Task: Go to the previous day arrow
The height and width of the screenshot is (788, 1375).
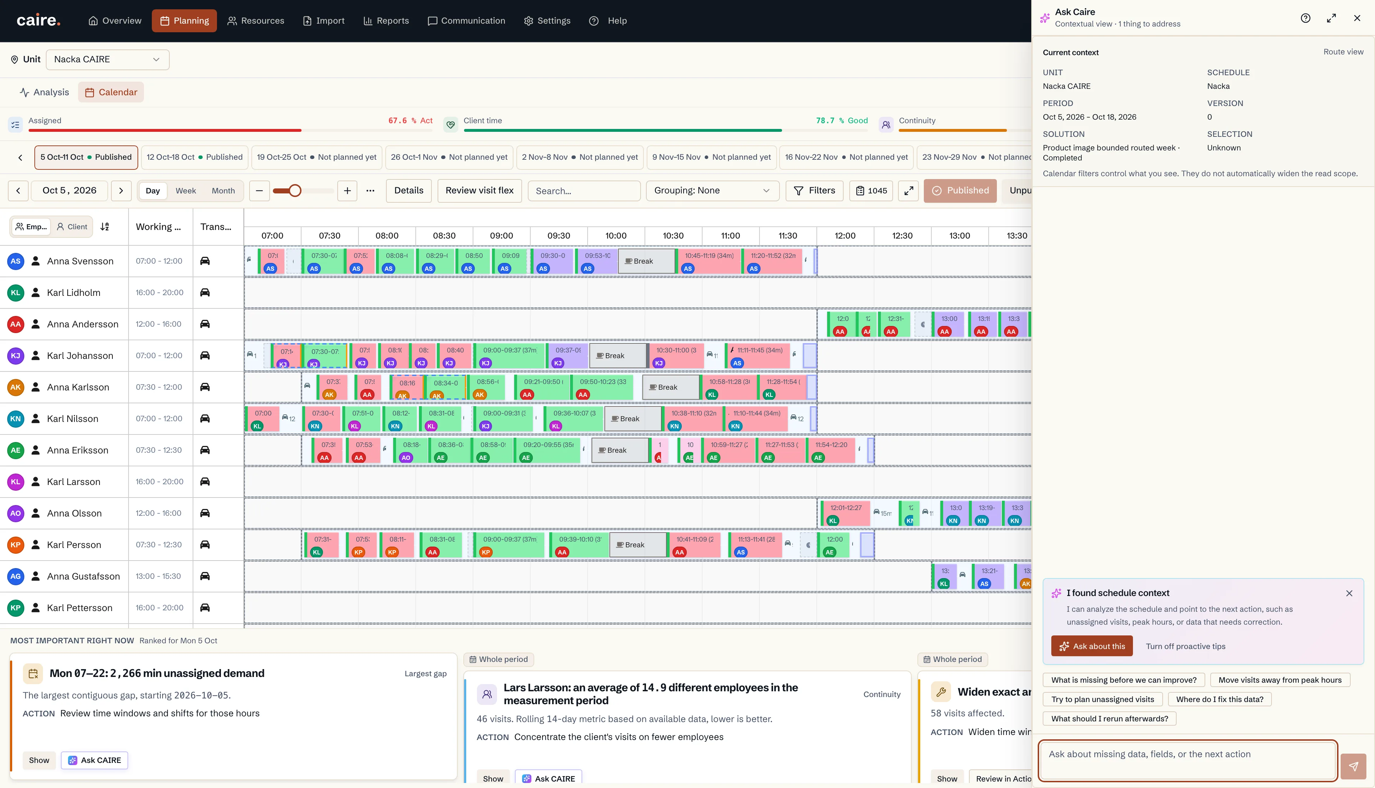Action: pyautogui.click(x=18, y=191)
